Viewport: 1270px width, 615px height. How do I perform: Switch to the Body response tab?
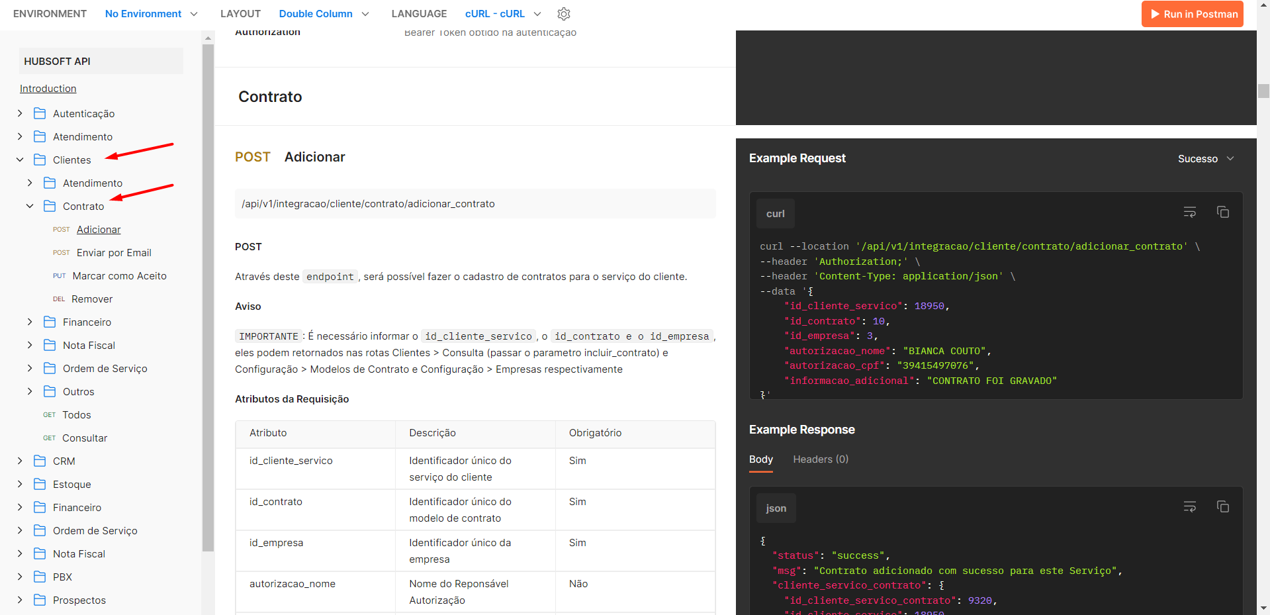click(x=761, y=459)
